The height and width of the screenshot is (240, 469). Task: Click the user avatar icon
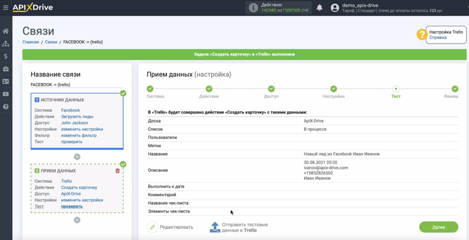click(335, 8)
